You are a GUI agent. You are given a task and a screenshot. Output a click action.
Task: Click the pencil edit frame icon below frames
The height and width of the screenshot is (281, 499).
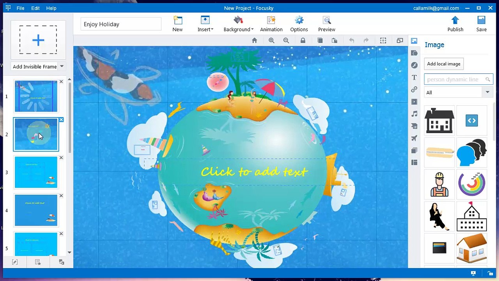coord(15,262)
